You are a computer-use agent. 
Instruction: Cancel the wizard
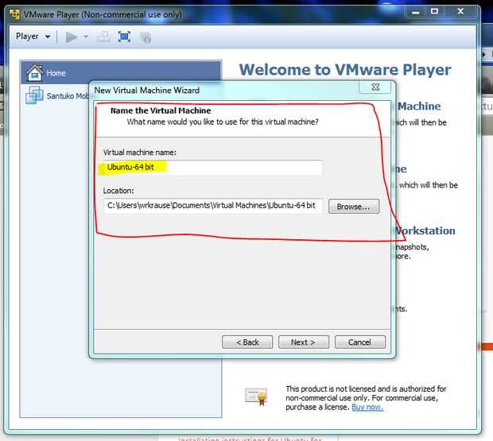(x=360, y=342)
